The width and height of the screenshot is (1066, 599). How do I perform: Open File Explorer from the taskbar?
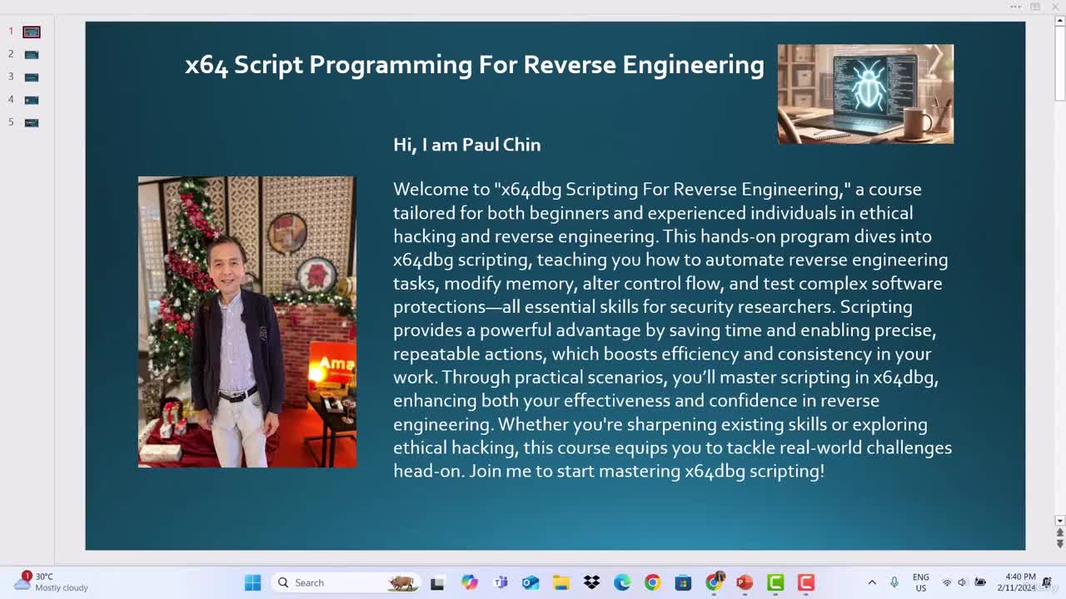pos(561,582)
